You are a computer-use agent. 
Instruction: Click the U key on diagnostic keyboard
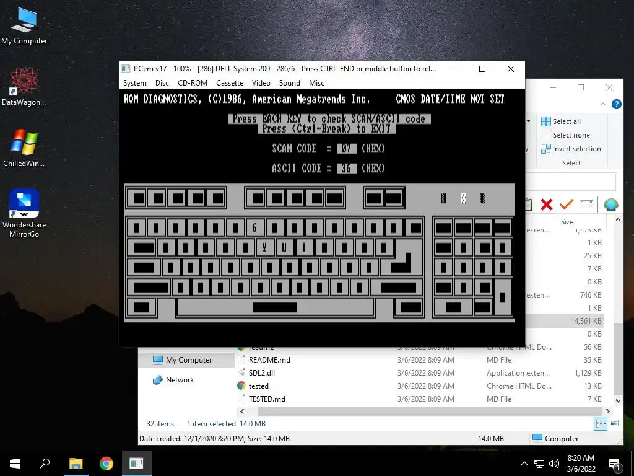(x=284, y=247)
